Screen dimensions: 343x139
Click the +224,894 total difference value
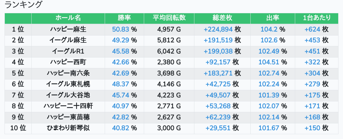218,29
